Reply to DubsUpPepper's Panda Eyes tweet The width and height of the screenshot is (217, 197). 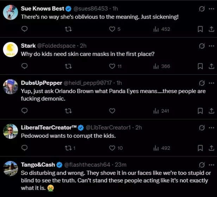[24, 111]
